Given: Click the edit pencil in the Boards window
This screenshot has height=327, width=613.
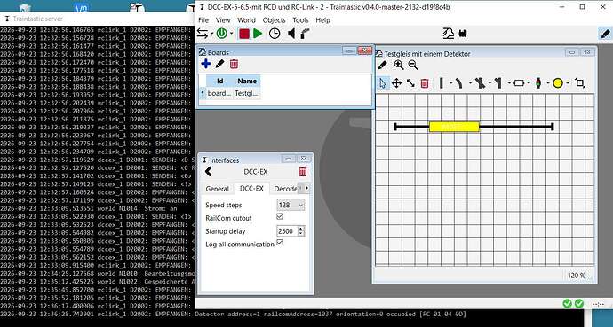Looking at the screenshot, I should click(x=219, y=64).
